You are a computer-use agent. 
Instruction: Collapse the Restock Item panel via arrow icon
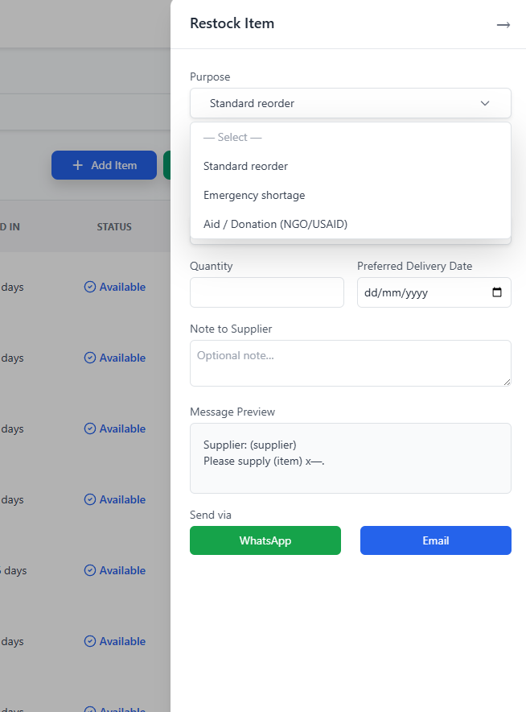point(503,25)
